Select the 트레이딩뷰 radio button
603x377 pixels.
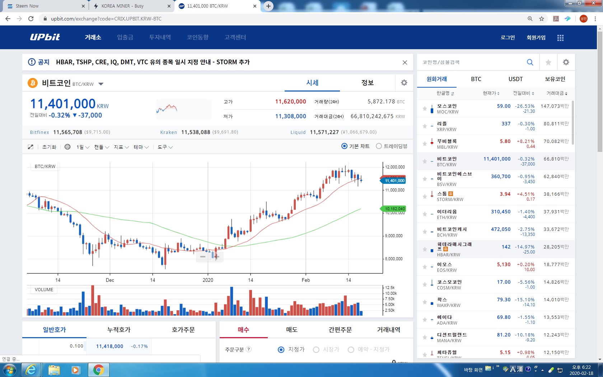coord(379,146)
